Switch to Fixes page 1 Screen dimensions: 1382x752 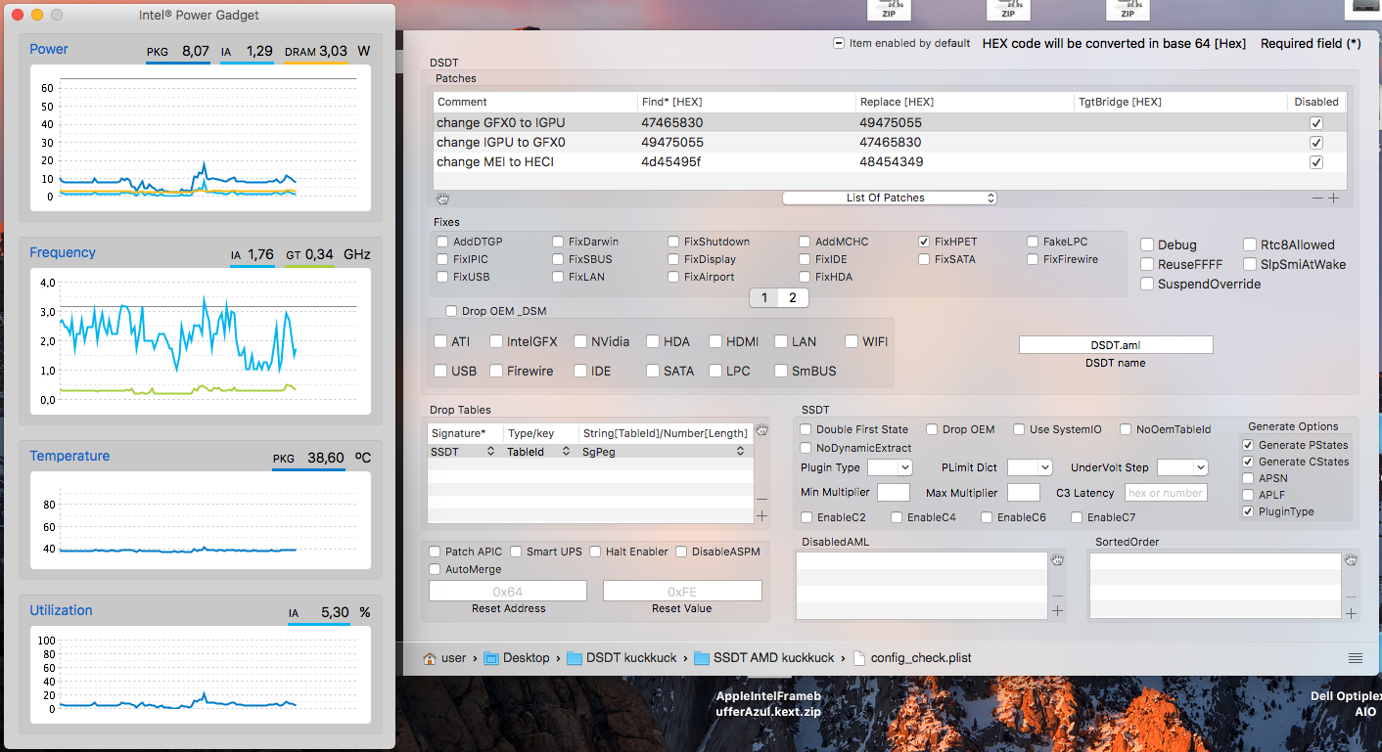point(764,297)
